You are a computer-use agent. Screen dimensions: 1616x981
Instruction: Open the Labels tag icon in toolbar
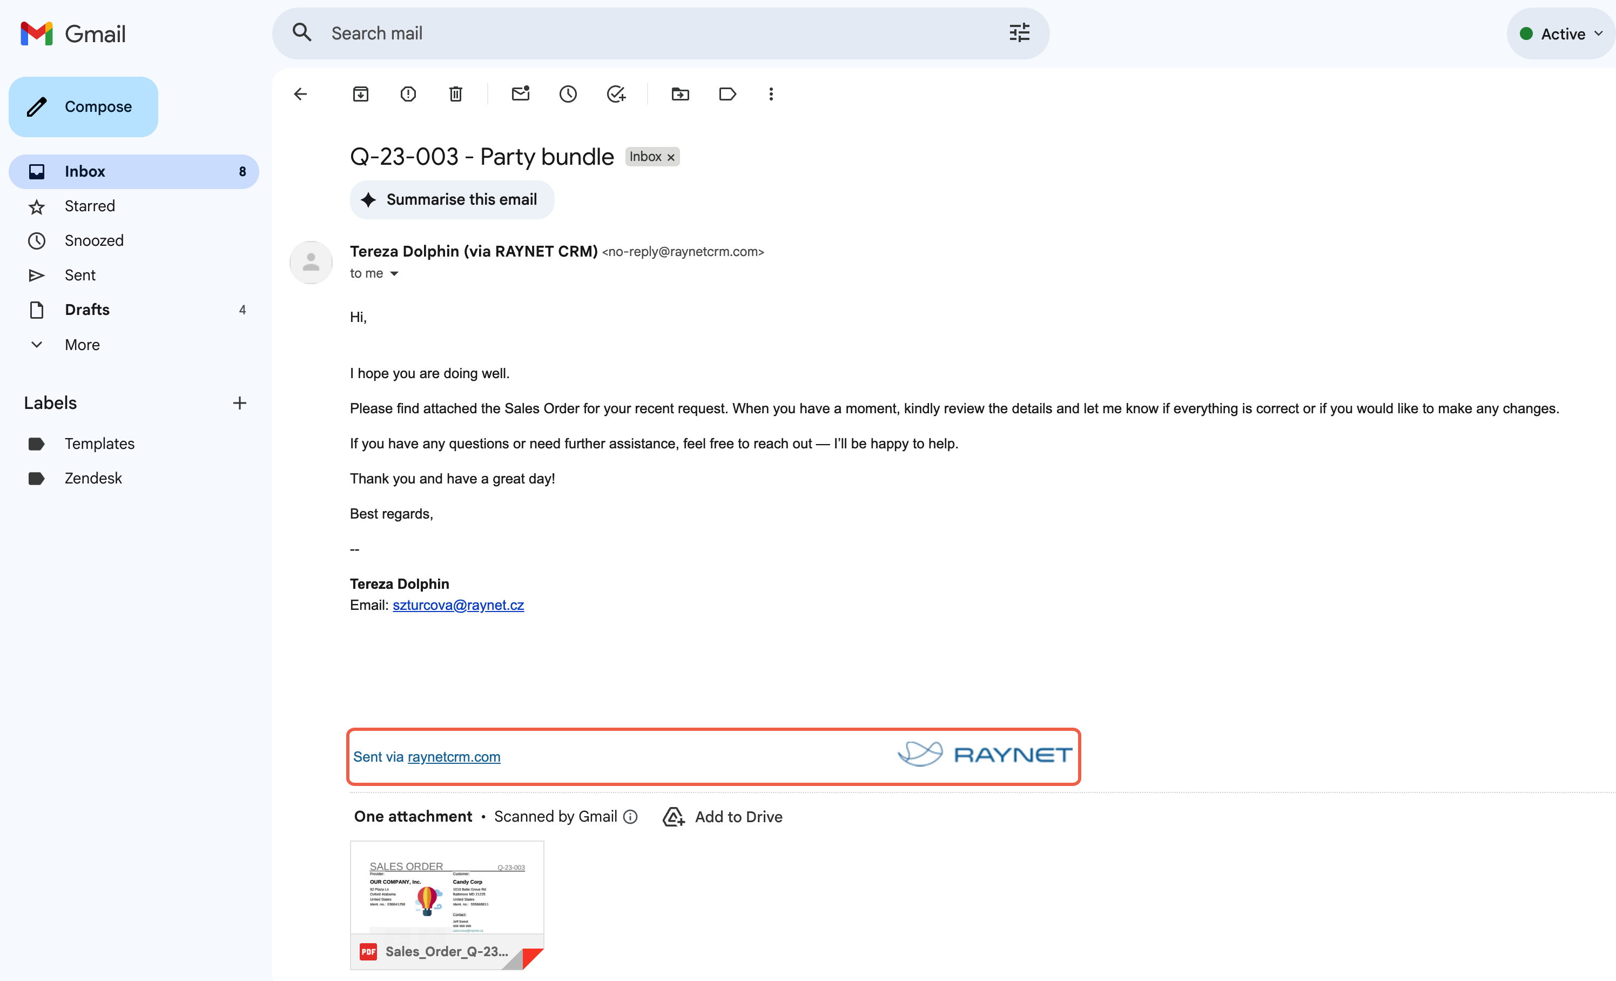[x=728, y=95]
